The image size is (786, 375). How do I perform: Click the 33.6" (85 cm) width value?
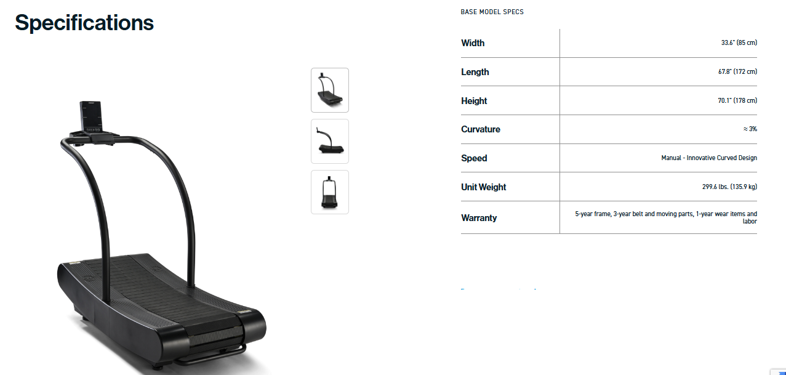pyautogui.click(x=739, y=43)
